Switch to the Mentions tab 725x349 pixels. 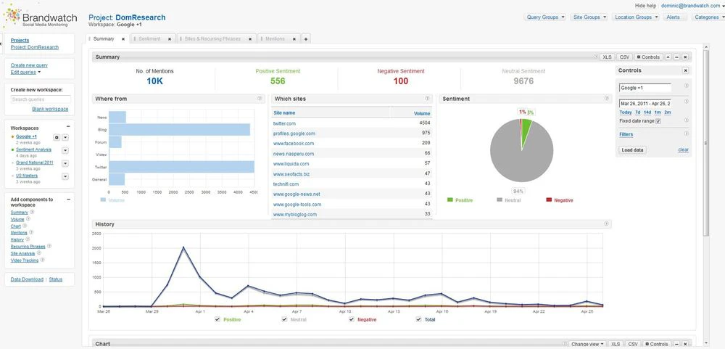[275, 39]
